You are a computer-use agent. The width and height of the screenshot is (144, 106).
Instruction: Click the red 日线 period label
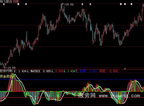(x=16, y=1)
